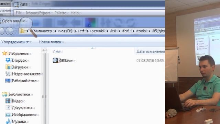Click the folder icon in address bar
The width and height of the screenshot is (220, 124).
point(22,31)
